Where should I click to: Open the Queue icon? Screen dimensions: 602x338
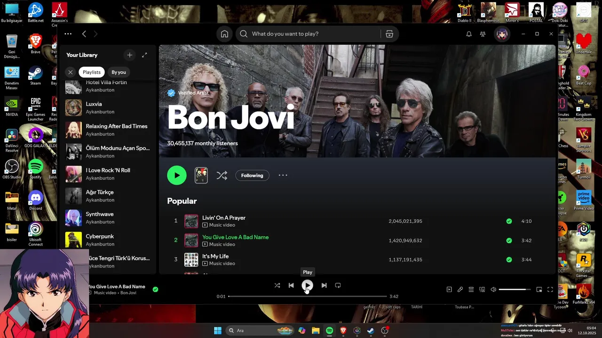point(471,290)
